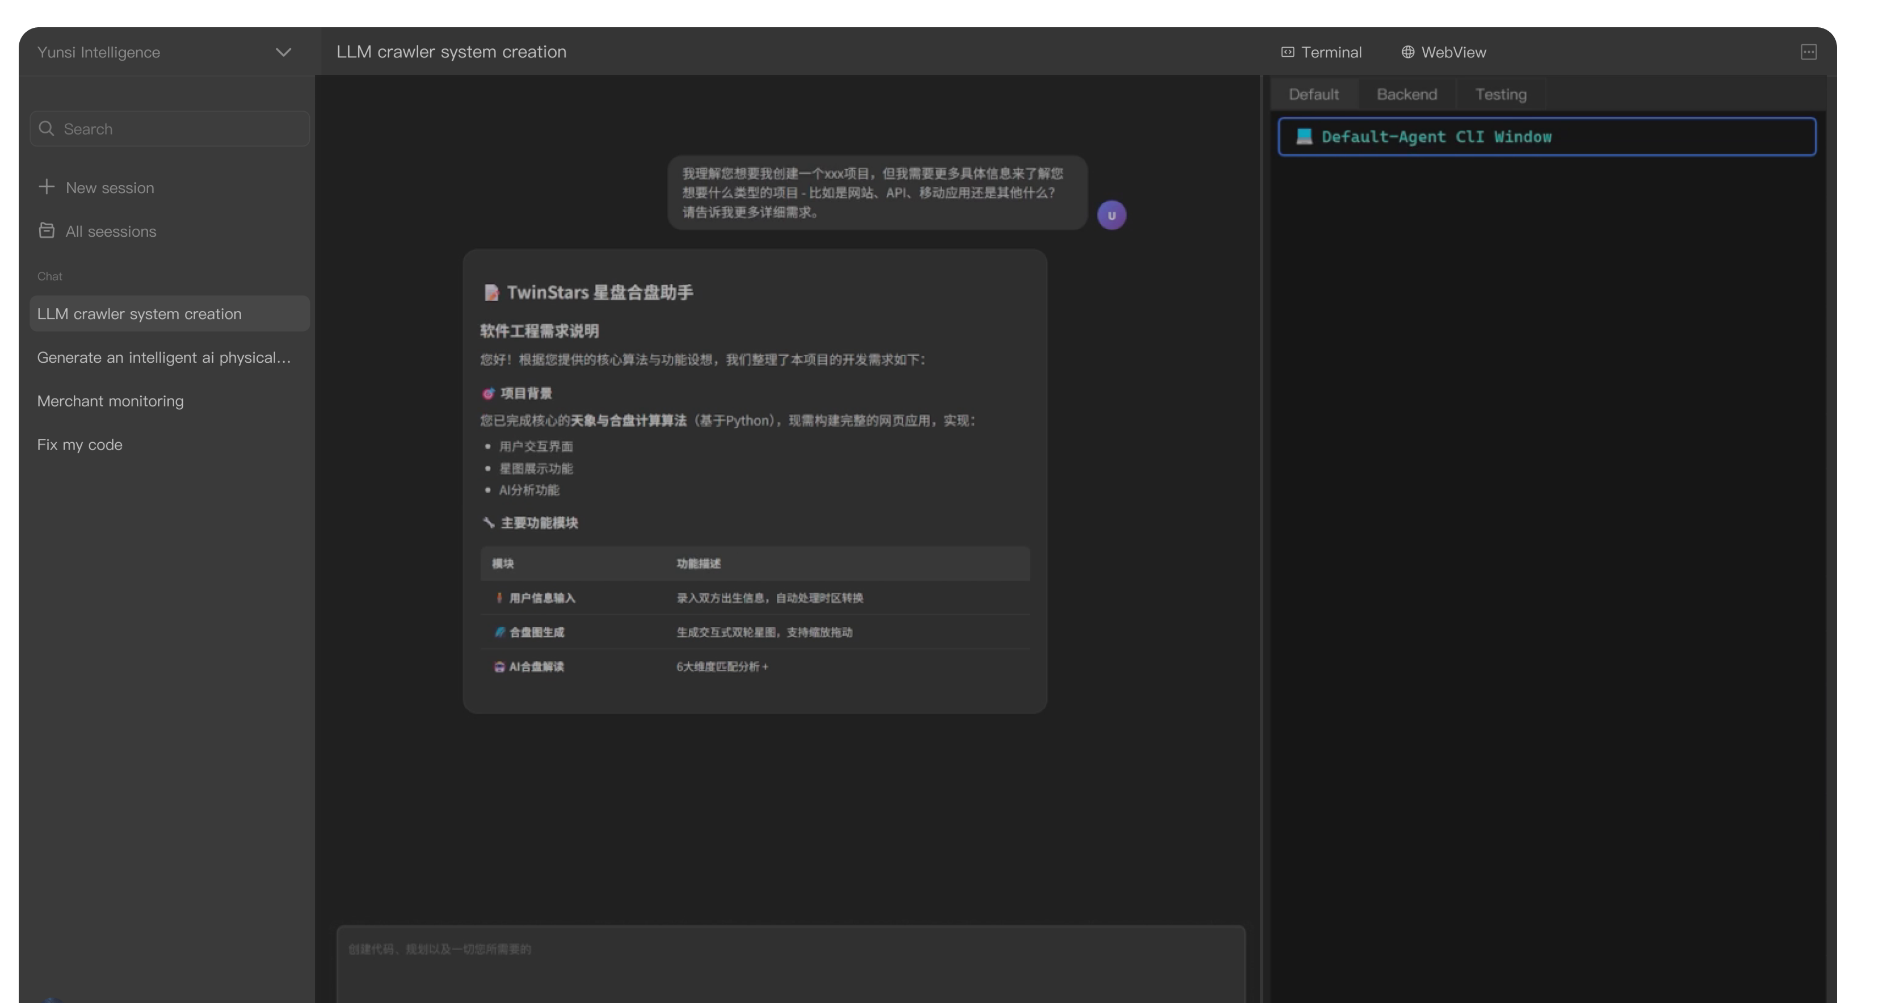The height and width of the screenshot is (1003, 1883).
Task: Click the TwinStars 星盘合盘助手 heading
Action: point(599,292)
